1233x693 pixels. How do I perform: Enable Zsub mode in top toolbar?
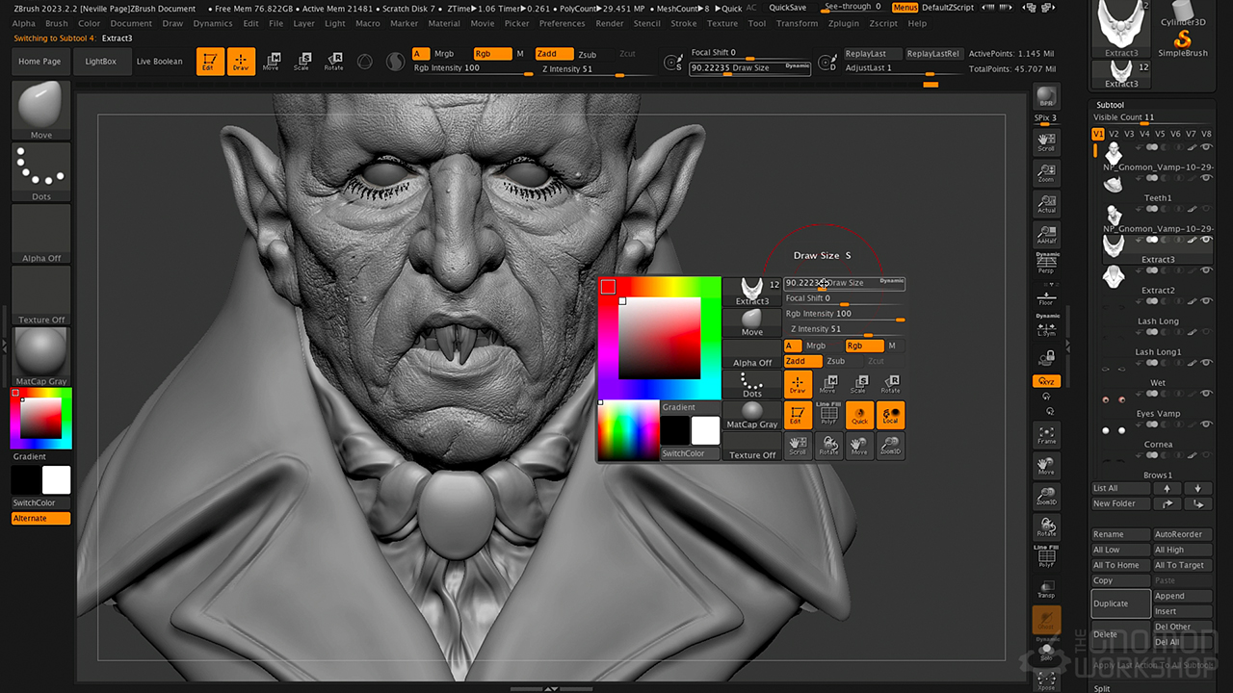pos(587,54)
